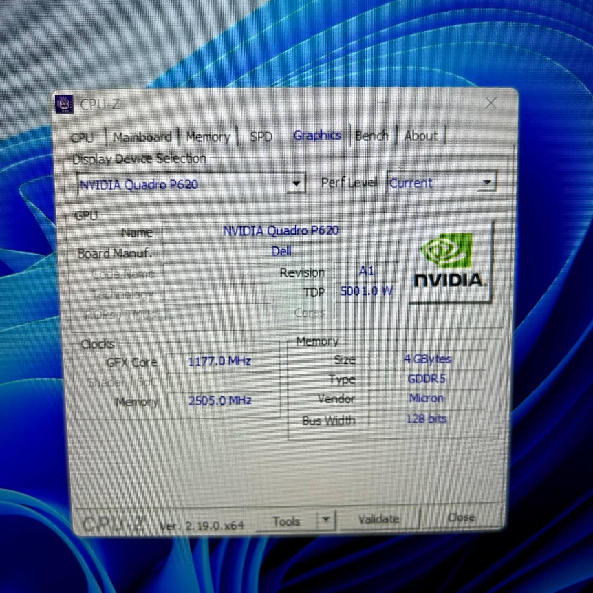The width and height of the screenshot is (593, 593).
Task: Switch to the CPU tab
Action: point(82,138)
